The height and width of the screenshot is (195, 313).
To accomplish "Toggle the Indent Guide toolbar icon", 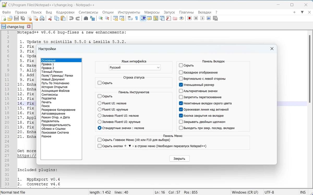I will point(143,18).
